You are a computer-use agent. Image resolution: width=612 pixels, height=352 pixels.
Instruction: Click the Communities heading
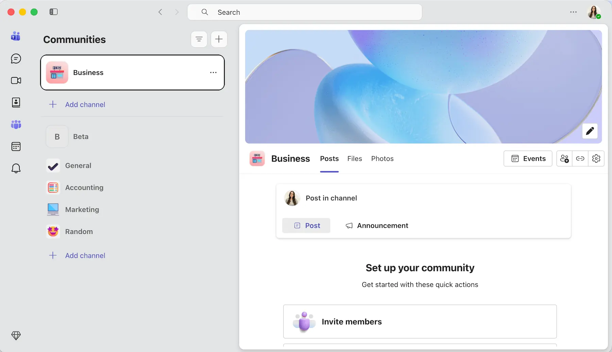tap(74, 39)
